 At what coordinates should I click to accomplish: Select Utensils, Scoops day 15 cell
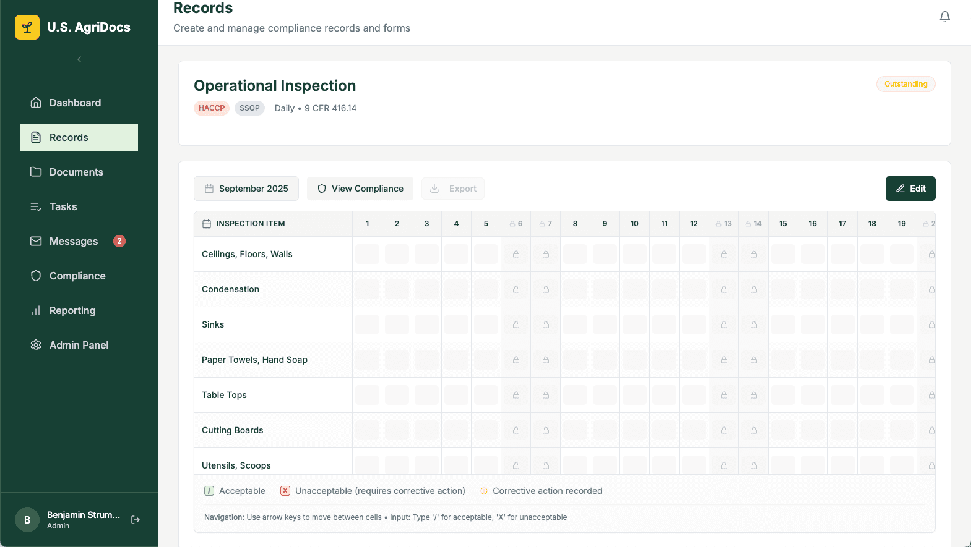(x=783, y=465)
